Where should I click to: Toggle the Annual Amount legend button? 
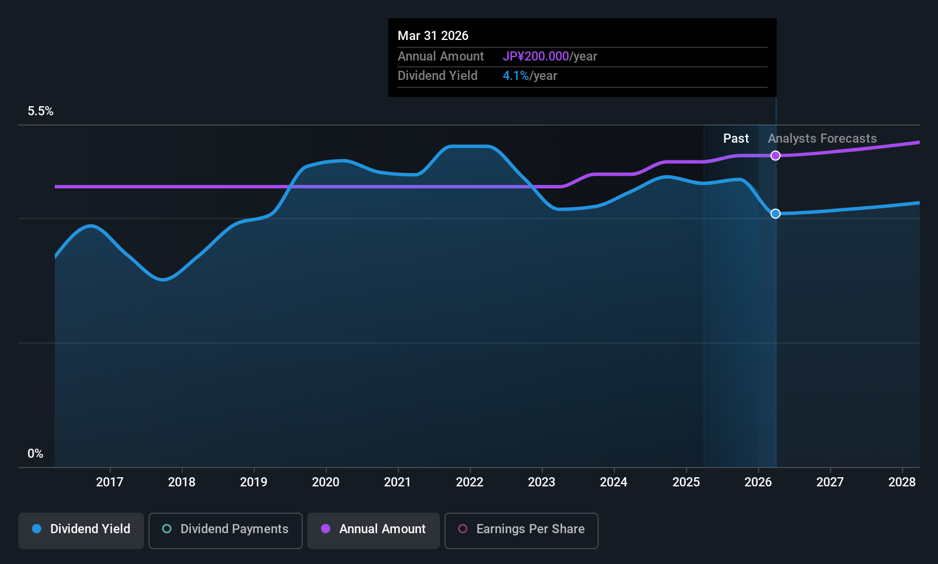[374, 531]
